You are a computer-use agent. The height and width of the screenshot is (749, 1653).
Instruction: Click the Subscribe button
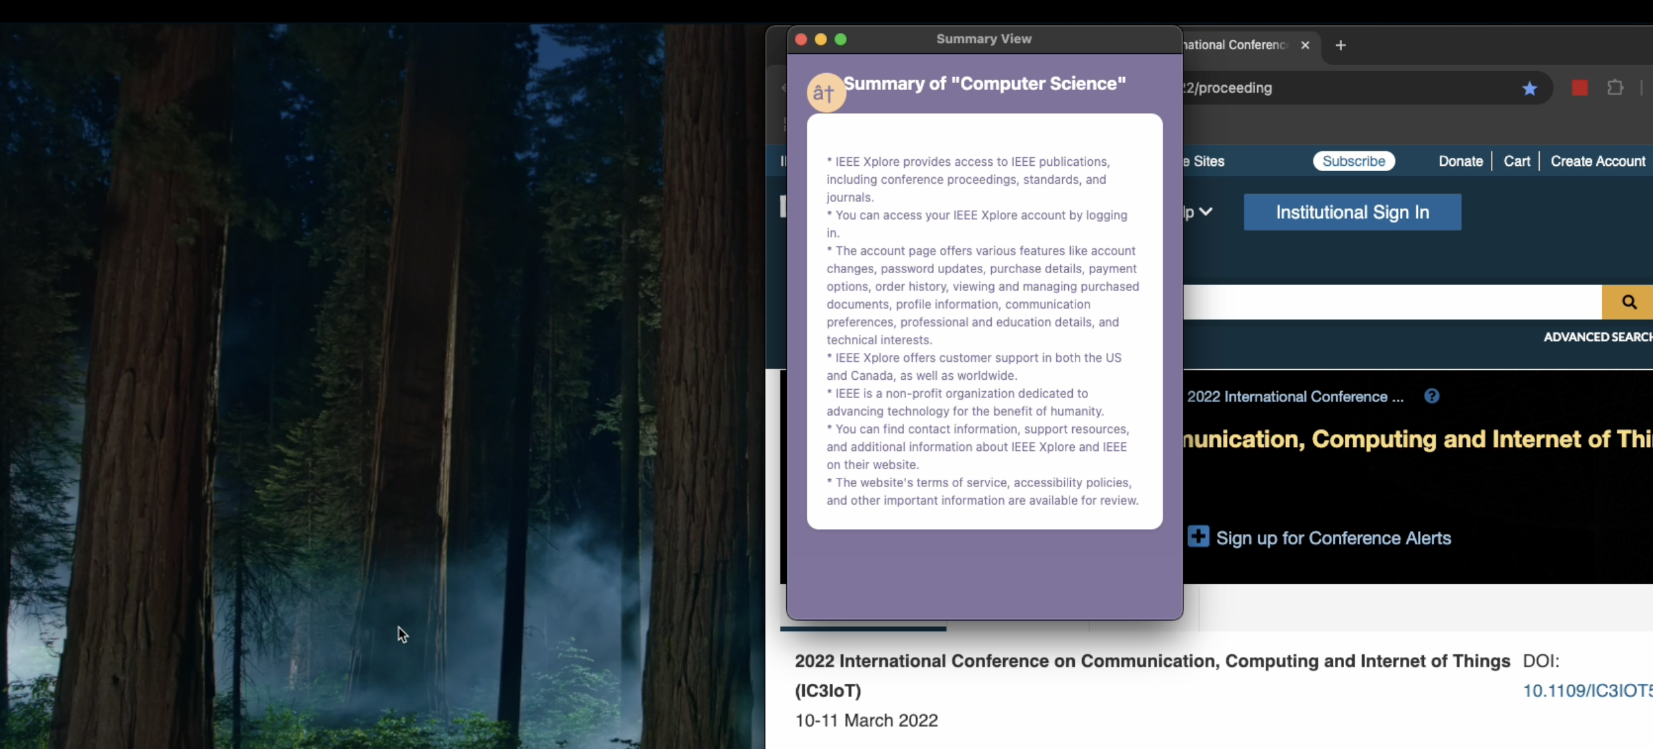[x=1353, y=161]
